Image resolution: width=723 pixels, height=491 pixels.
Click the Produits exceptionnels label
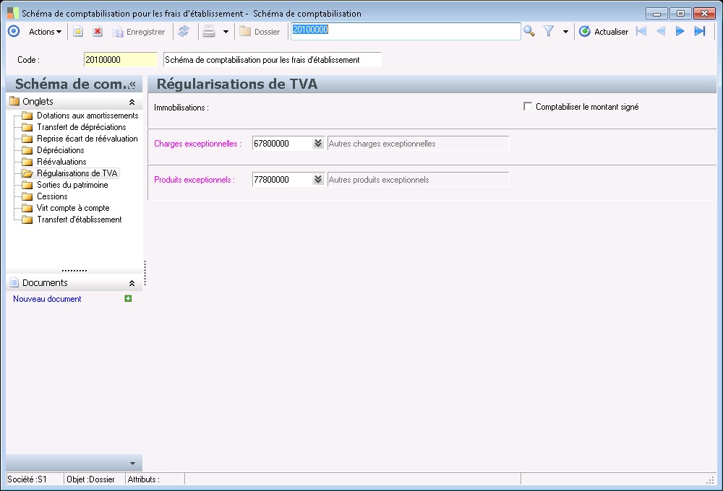tap(194, 180)
